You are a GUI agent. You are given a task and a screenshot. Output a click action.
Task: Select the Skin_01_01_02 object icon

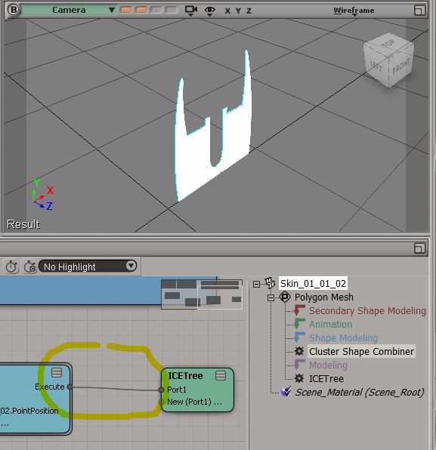(270, 283)
